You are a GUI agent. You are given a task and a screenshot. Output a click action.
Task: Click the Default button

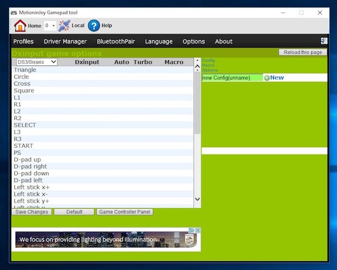74,212
